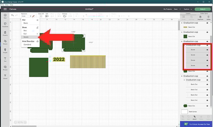Expand the Foil submenu arrow
This screenshot has height=127, width=213.
(37, 34)
